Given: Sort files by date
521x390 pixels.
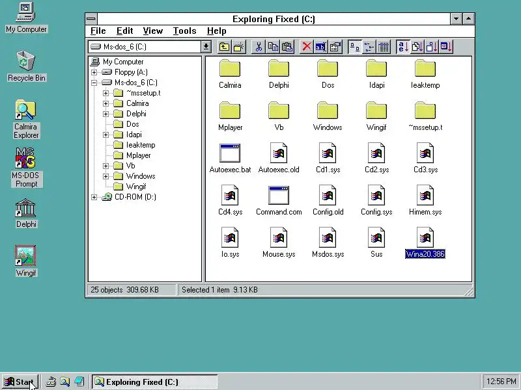Looking at the screenshot, I should point(446,47).
